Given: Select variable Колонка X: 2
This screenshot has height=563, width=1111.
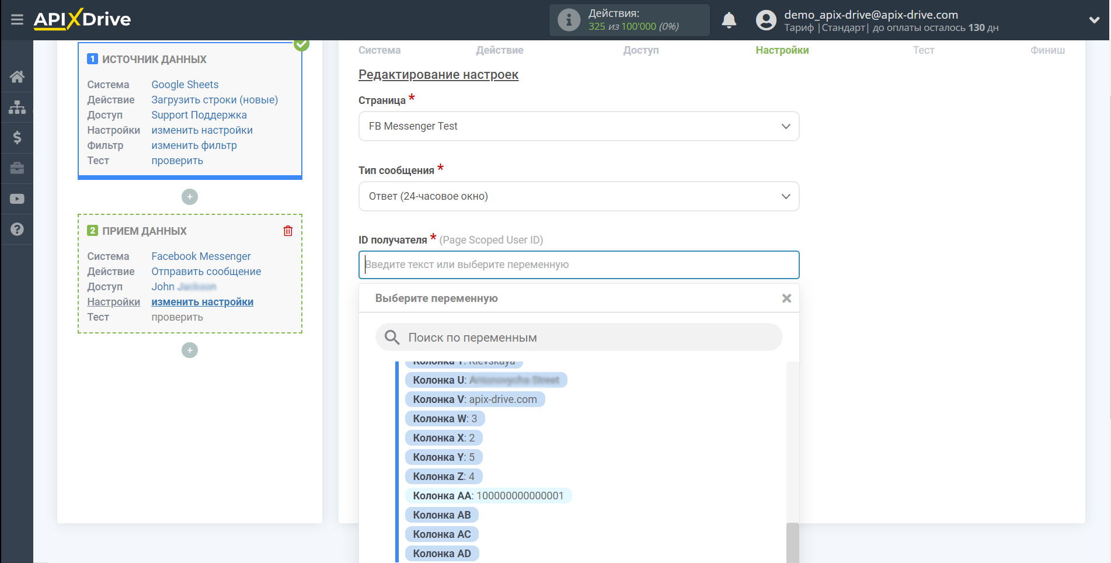Looking at the screenshot, I should click(x=444, y=438).
